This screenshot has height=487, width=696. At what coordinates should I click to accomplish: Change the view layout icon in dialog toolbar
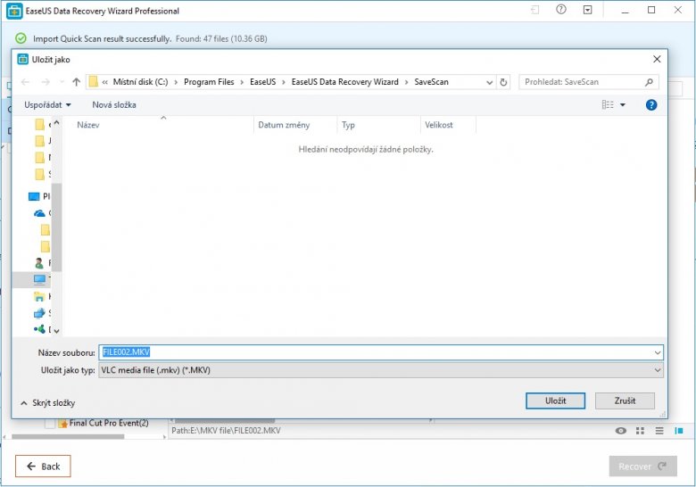click(x=608, y=104)
